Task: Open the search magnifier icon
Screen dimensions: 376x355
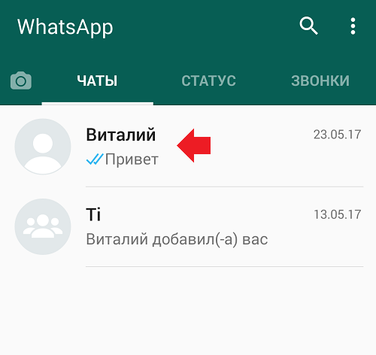Action: coord(308,26)
